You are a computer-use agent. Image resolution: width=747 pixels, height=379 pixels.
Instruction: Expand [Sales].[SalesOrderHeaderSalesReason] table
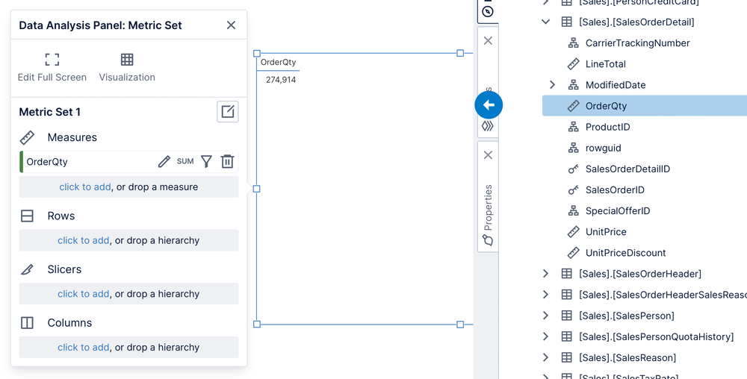tap(546, 295)
